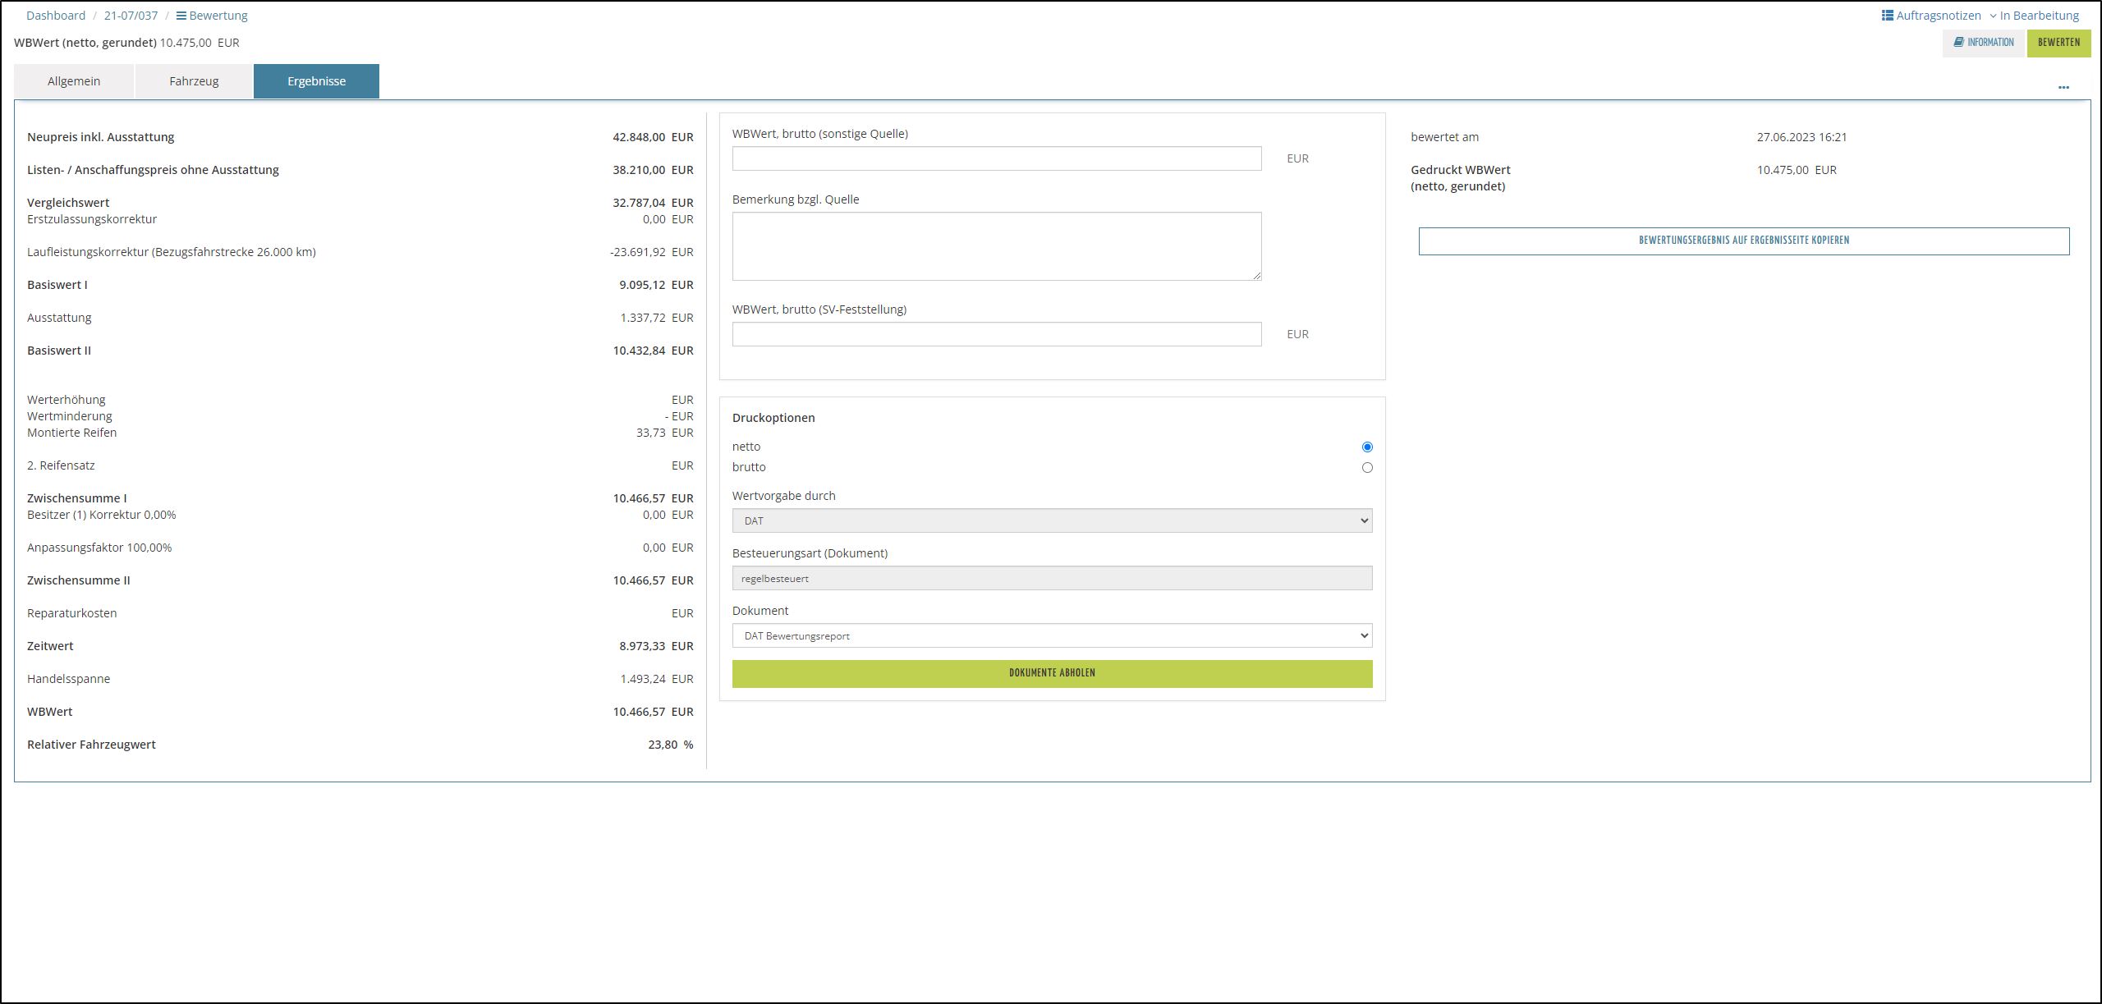The width and height of the screenshot is (2102, 1004).
Task: Select brutto print option
Action: tap(1366, 467)
